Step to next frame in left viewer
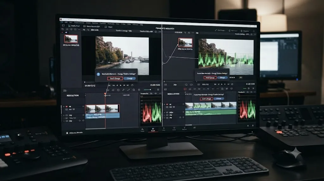324x181 pixels. point(124,85)
